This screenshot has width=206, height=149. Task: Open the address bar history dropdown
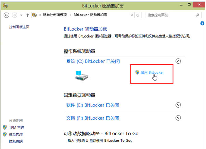[x=132, y=15]
